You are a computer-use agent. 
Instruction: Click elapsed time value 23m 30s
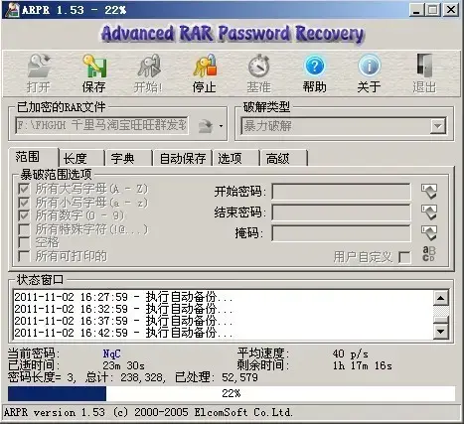(123, 365)
